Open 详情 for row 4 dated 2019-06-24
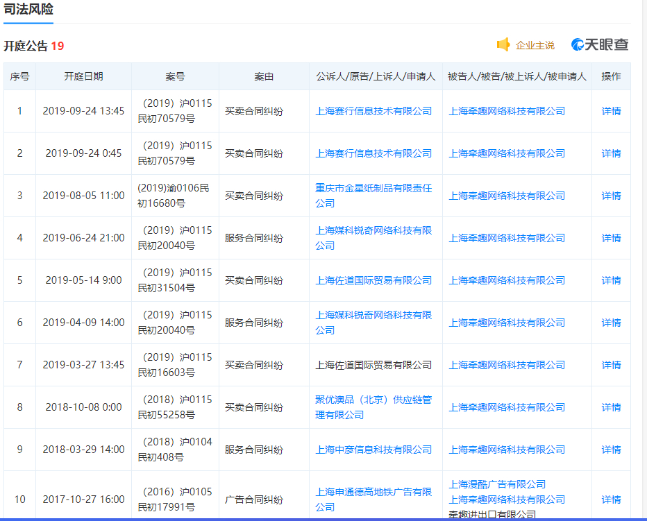647x521 pixels. tap(611, 238)
